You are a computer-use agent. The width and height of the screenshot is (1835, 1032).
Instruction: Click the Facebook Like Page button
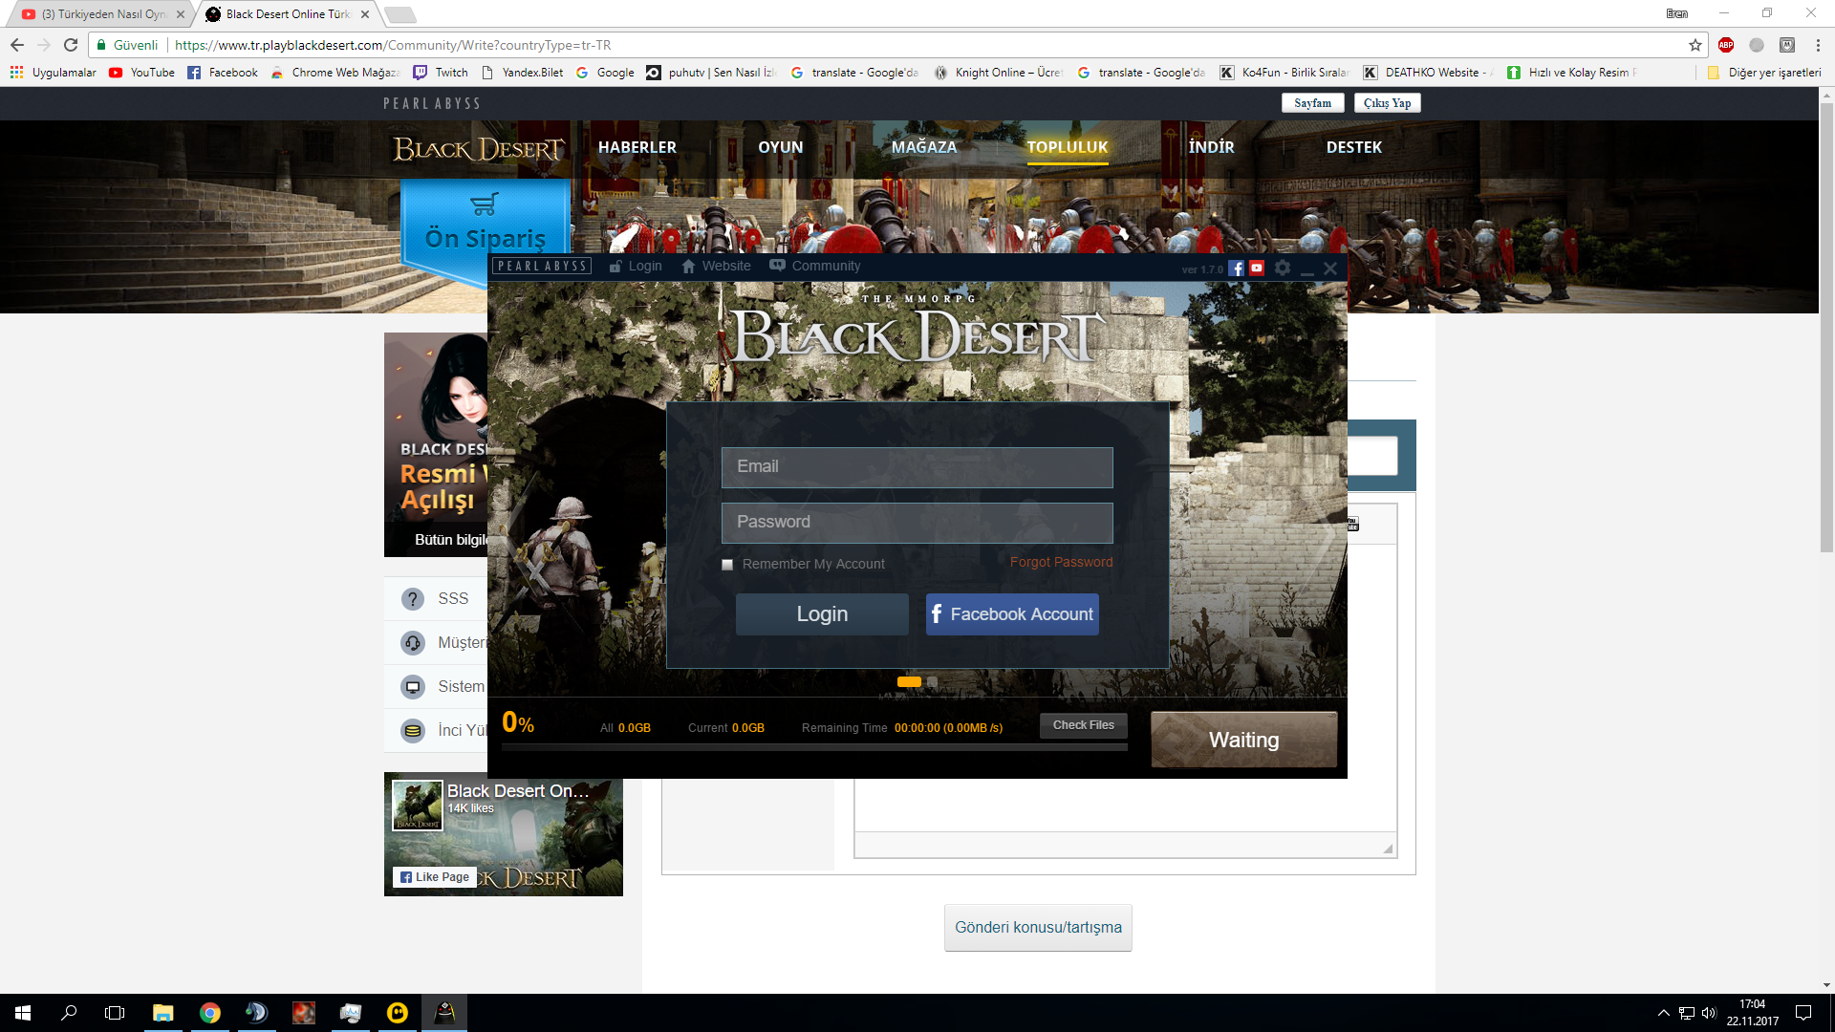point(434,877)
